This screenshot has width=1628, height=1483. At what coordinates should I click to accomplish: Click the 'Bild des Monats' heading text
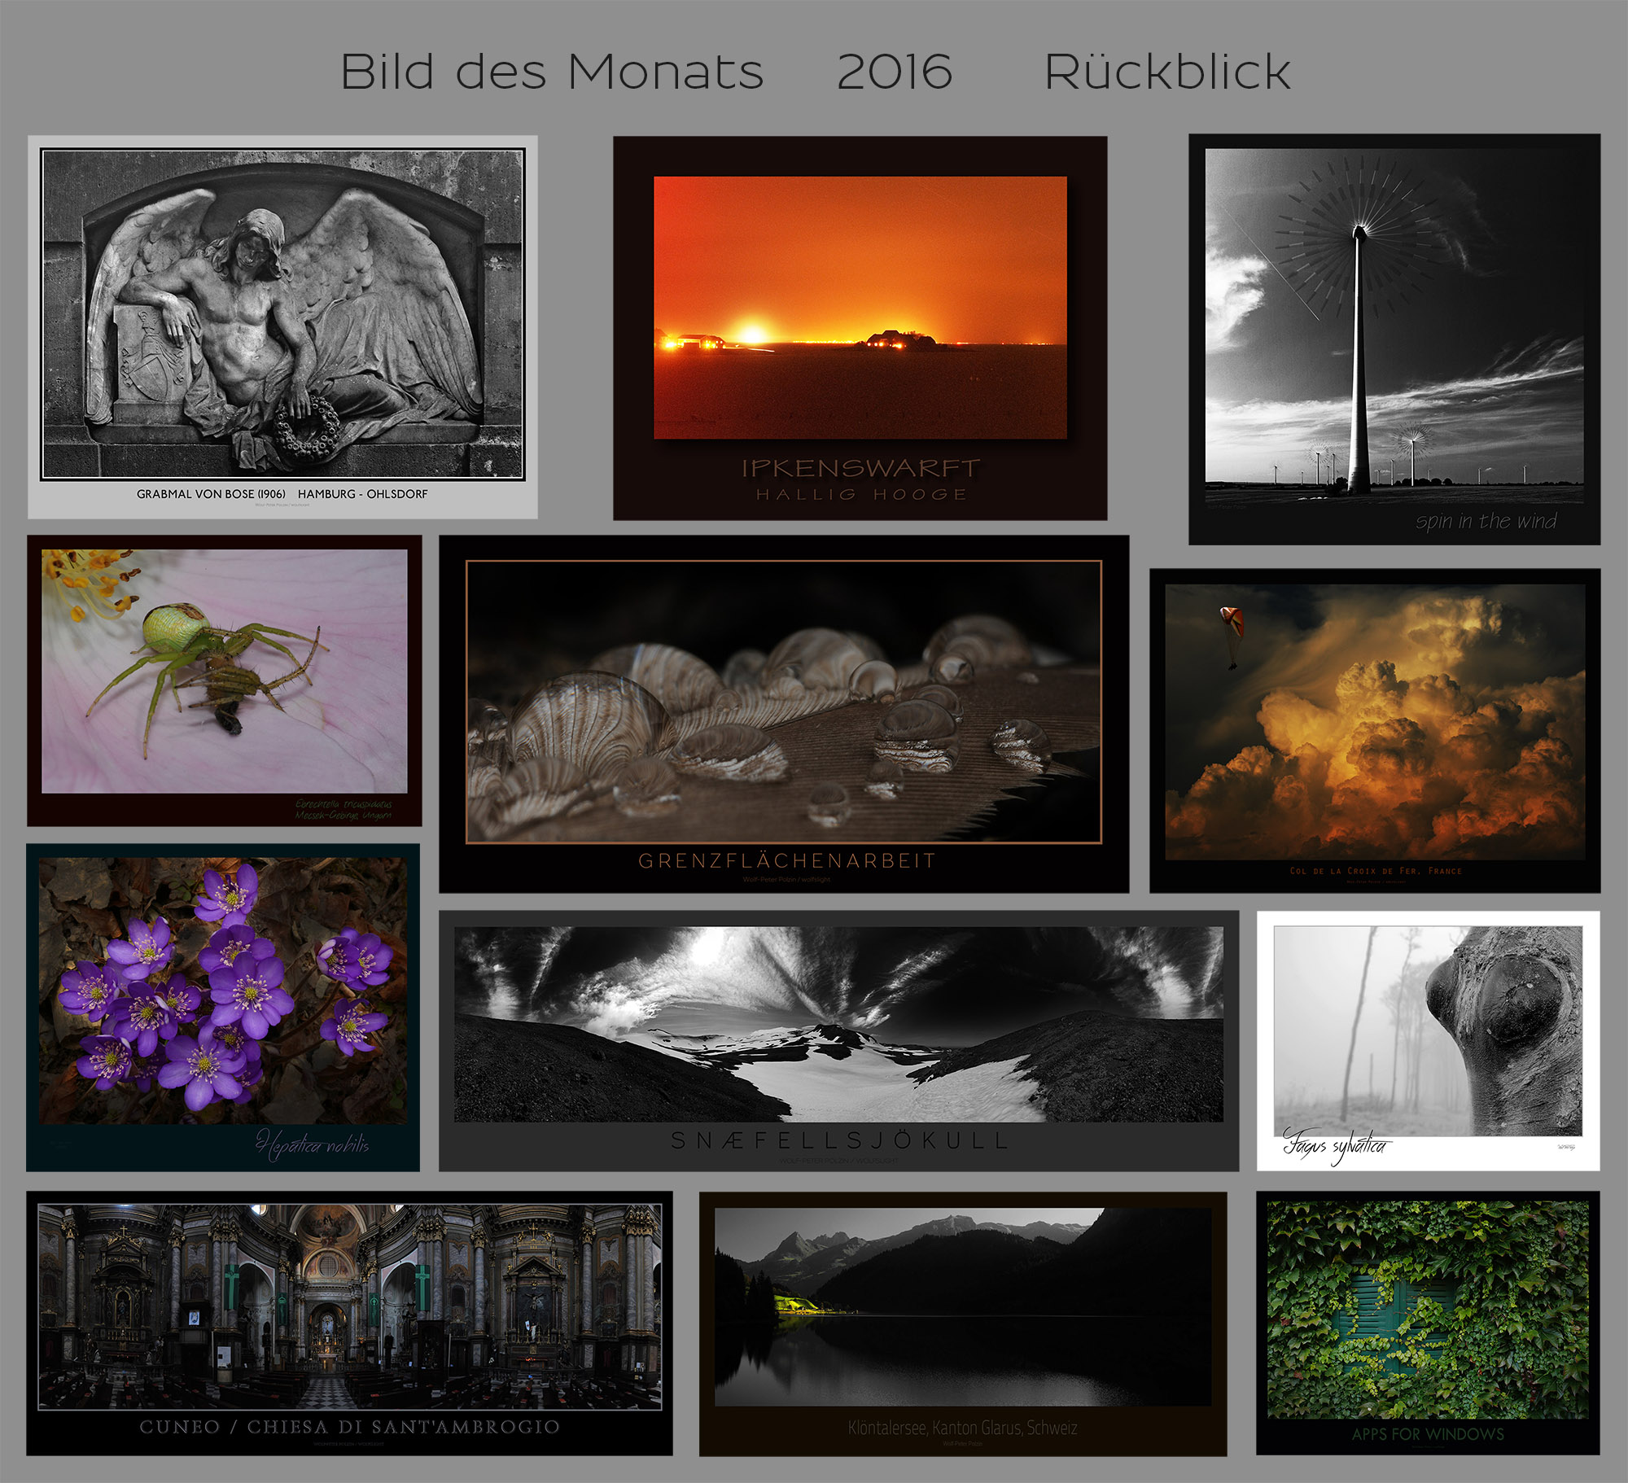pyautogui.click(x=551, y=72)
